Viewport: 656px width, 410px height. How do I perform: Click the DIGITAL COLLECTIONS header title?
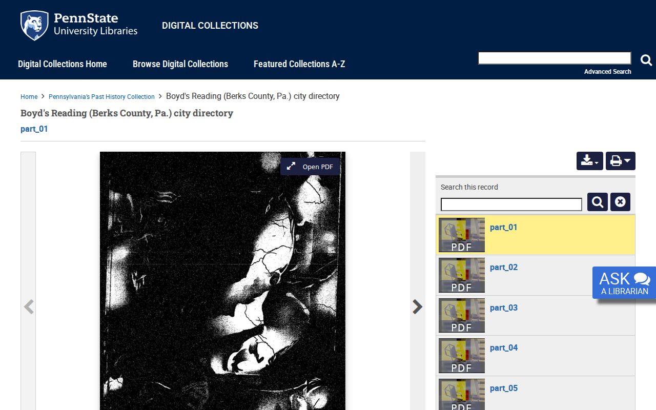pos(210,26)
